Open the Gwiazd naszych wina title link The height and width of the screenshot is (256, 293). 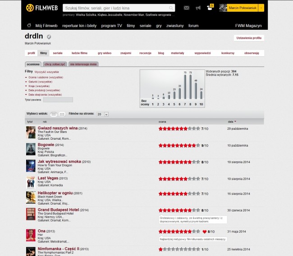point(58,128)
